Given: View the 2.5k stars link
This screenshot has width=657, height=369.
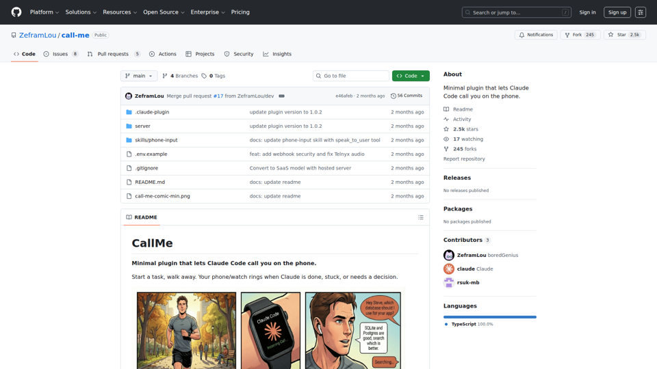Looking at the screenshot, I should click(x=461, y=129).
